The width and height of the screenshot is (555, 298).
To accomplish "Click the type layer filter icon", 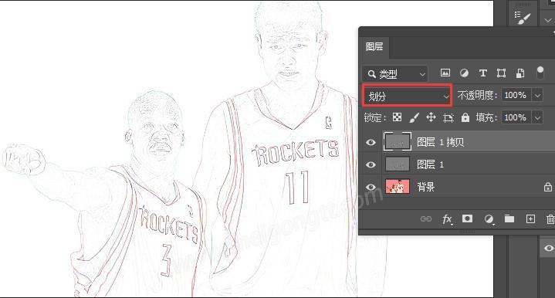I will coord(482,73).
